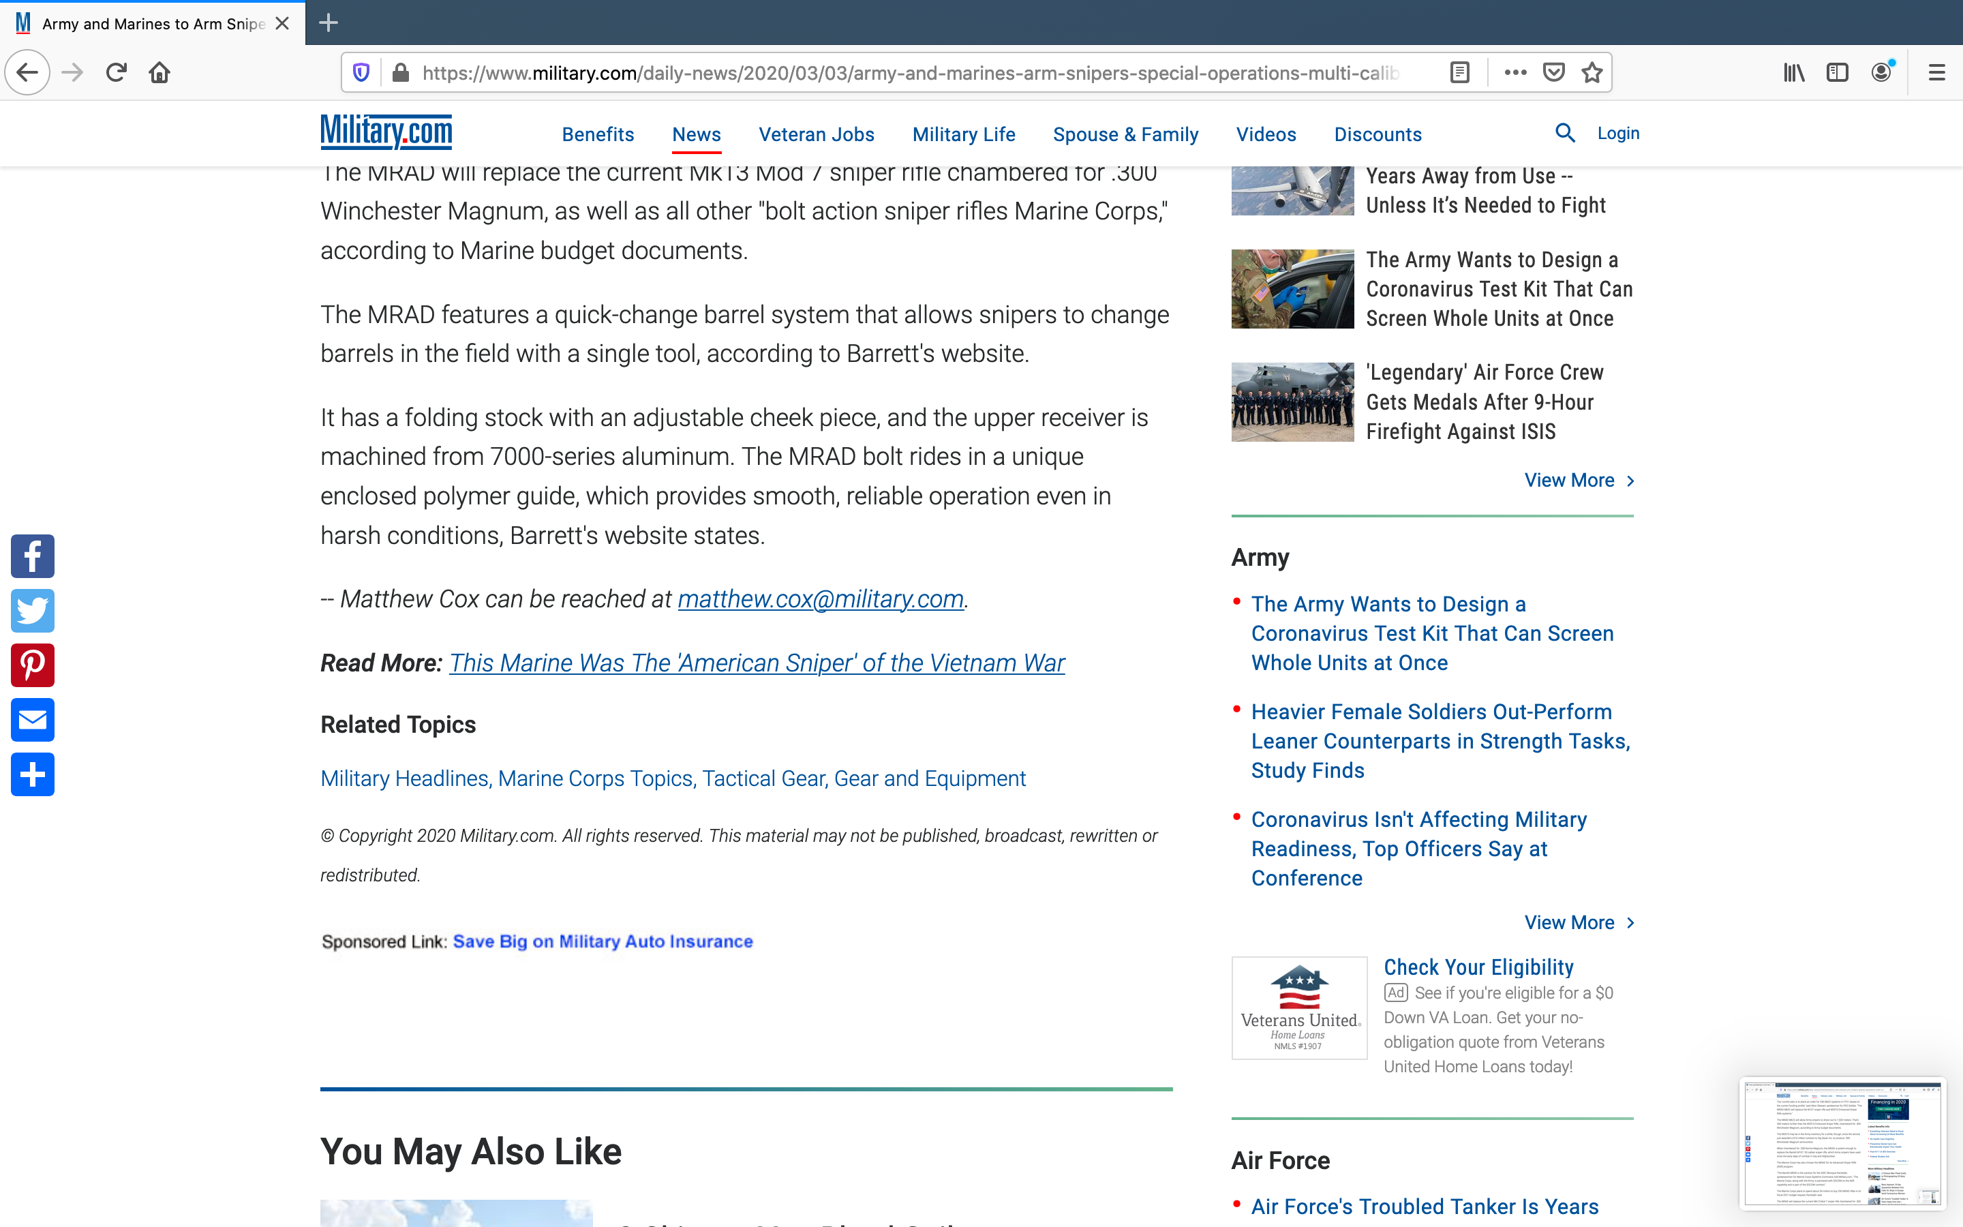Viewport: 1963px width, 1227px height.
Task: Open page actions three-dot menu
Action: [x=1515, y=73]
